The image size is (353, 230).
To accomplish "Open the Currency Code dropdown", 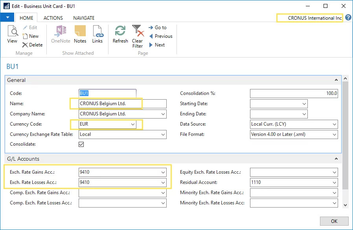I will [132, 124].
